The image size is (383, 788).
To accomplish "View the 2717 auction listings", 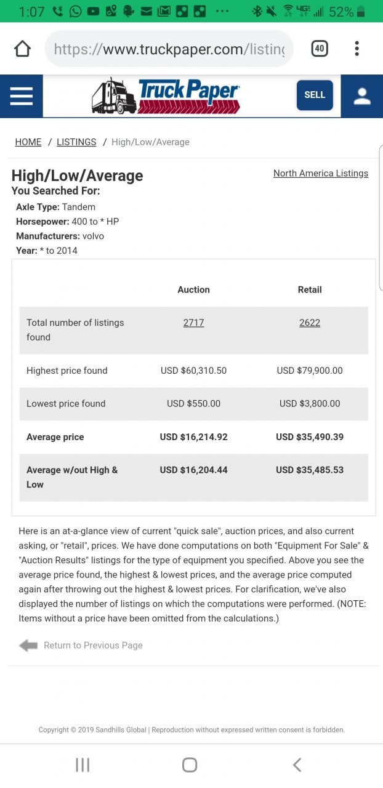I will pos(193,323).
